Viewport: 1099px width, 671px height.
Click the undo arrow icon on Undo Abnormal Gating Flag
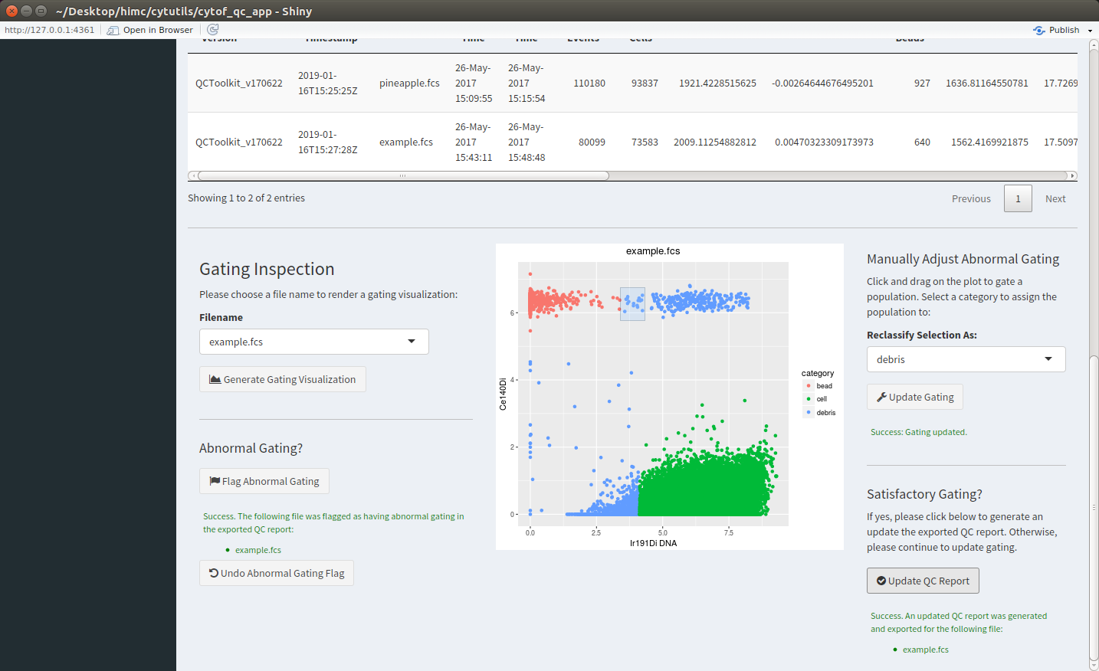(x=214, y=573)
